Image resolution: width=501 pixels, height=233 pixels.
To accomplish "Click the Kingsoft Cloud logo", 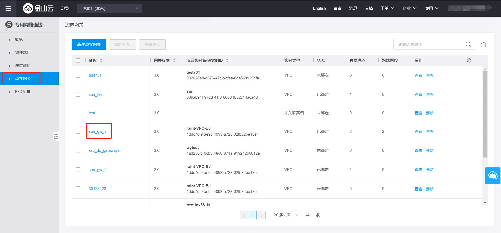I will 38,8.
